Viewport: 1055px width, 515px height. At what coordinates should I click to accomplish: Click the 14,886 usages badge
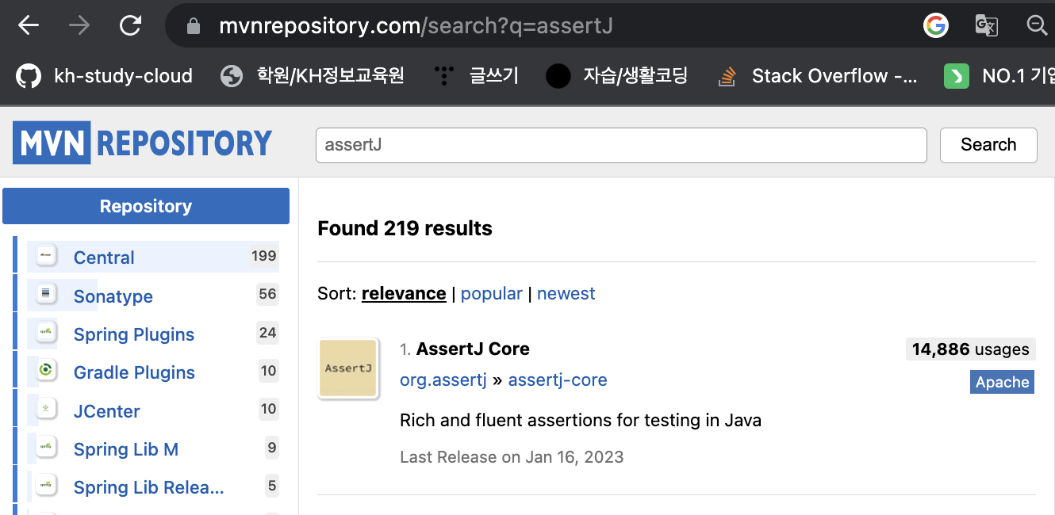[x=971, y=349]
